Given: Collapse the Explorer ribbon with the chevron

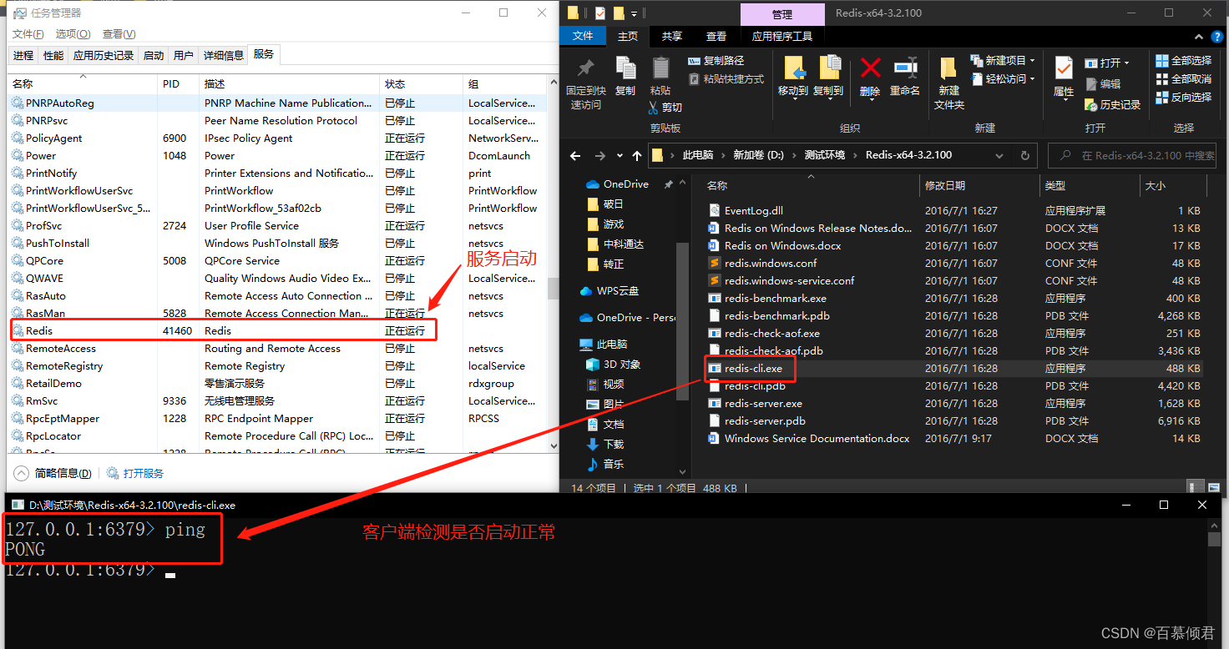Looking at the screenshot, I should pyautogui.click(x=1199, y=37).
